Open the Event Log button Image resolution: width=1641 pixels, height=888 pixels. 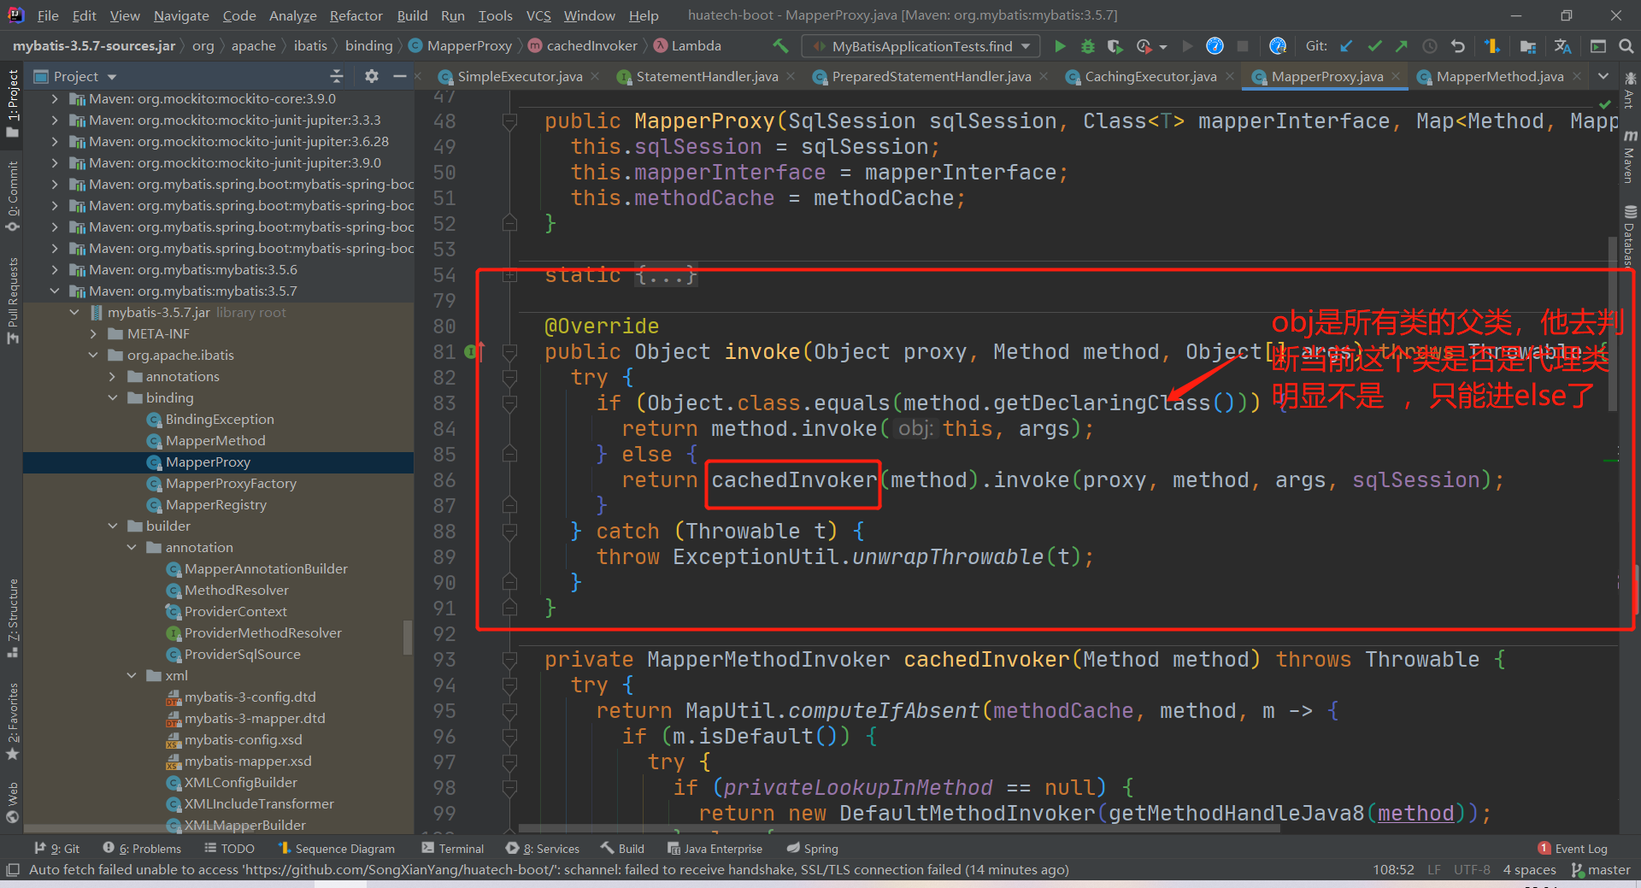click(1573, 849)
